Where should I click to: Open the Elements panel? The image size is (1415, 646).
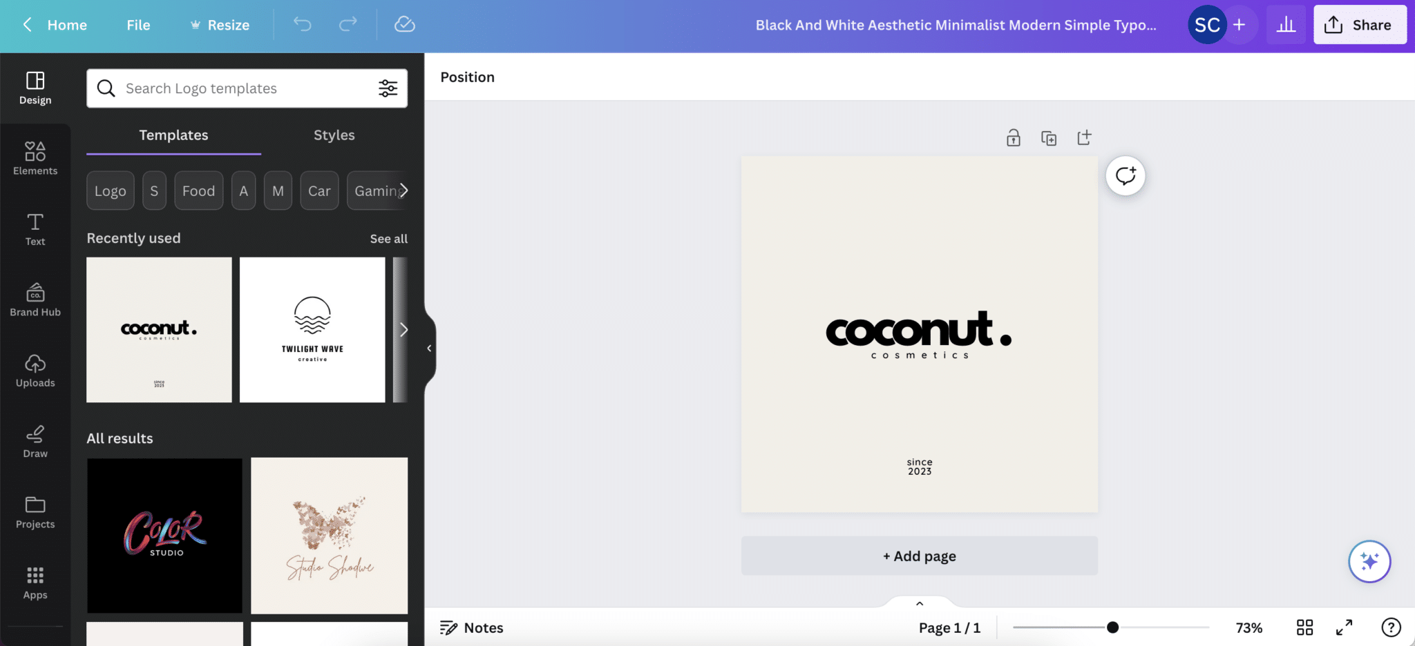[x=35, y=157]
